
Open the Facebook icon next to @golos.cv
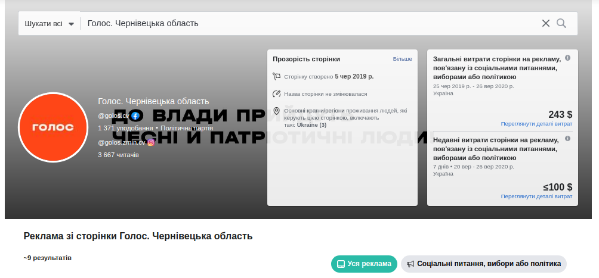135,116
